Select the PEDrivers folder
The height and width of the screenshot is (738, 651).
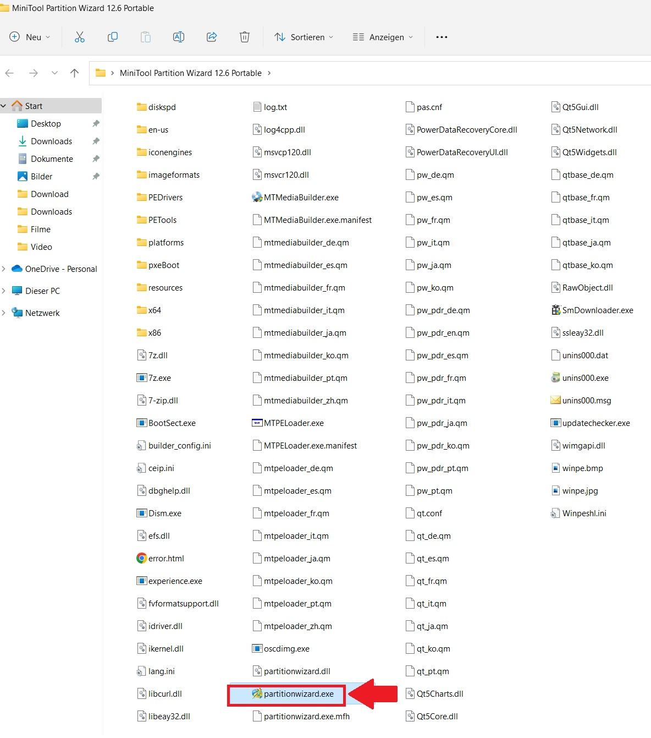pyautogui.click(x=159, y=197)
